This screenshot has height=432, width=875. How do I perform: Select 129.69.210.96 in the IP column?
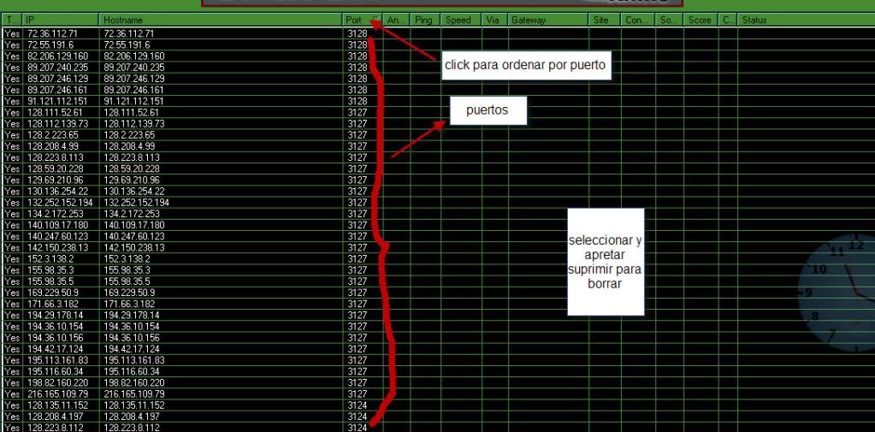55,180
